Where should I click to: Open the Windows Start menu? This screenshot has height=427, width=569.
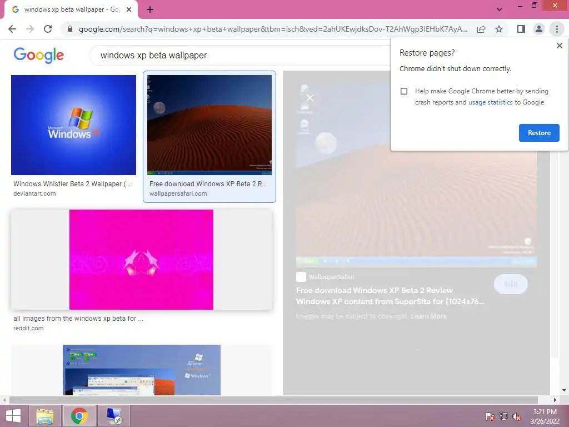(x=13, y=416)
